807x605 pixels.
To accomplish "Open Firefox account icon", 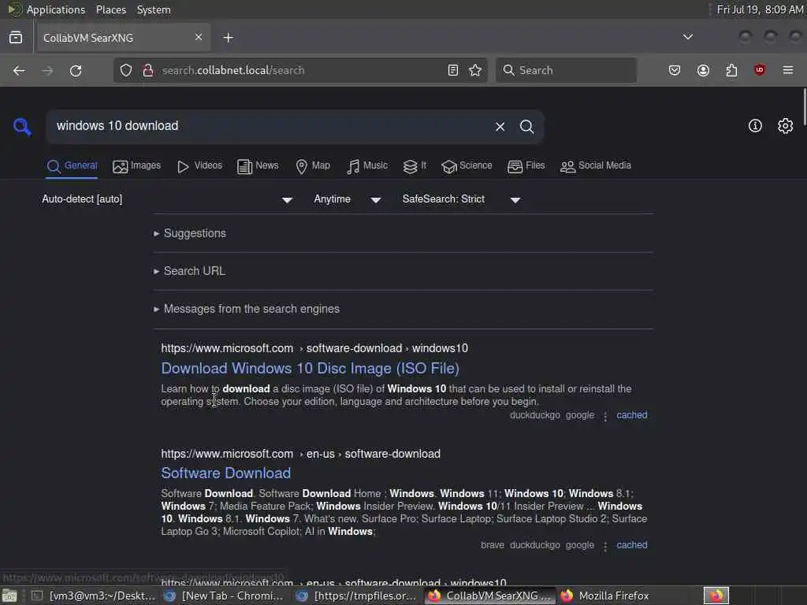I will click(703, 70).
